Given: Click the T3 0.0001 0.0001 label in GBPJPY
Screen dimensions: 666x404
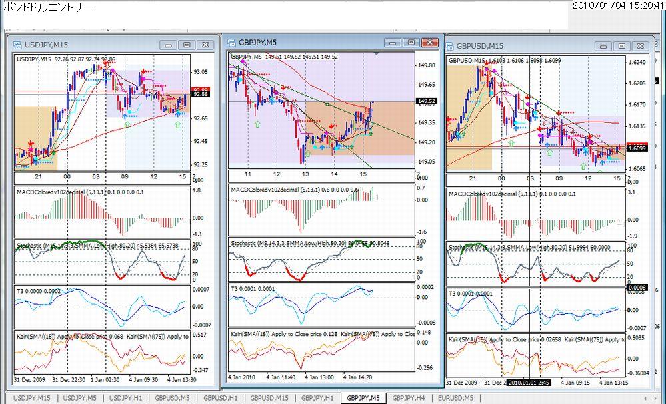Looking at the screenshot, I should pos(253,289).
